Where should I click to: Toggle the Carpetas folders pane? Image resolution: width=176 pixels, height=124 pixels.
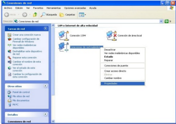pyautogui.click(x=67, y=15)
